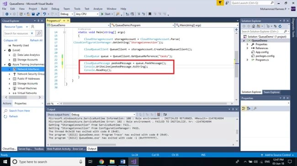Toggle the pin on Properties panel

[x=284, y=98]
